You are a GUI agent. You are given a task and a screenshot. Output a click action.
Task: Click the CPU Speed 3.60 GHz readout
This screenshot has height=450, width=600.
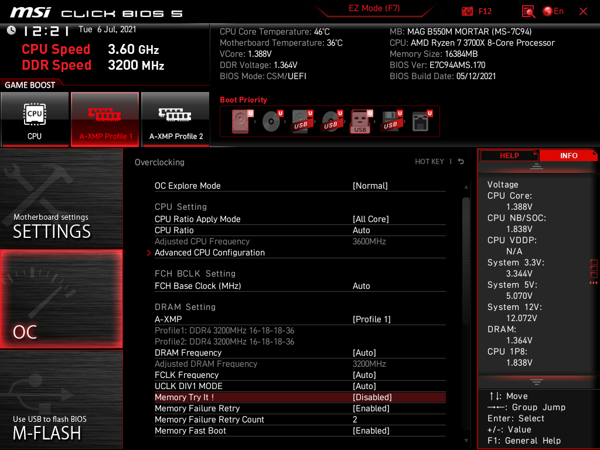(x=90, y=49)
